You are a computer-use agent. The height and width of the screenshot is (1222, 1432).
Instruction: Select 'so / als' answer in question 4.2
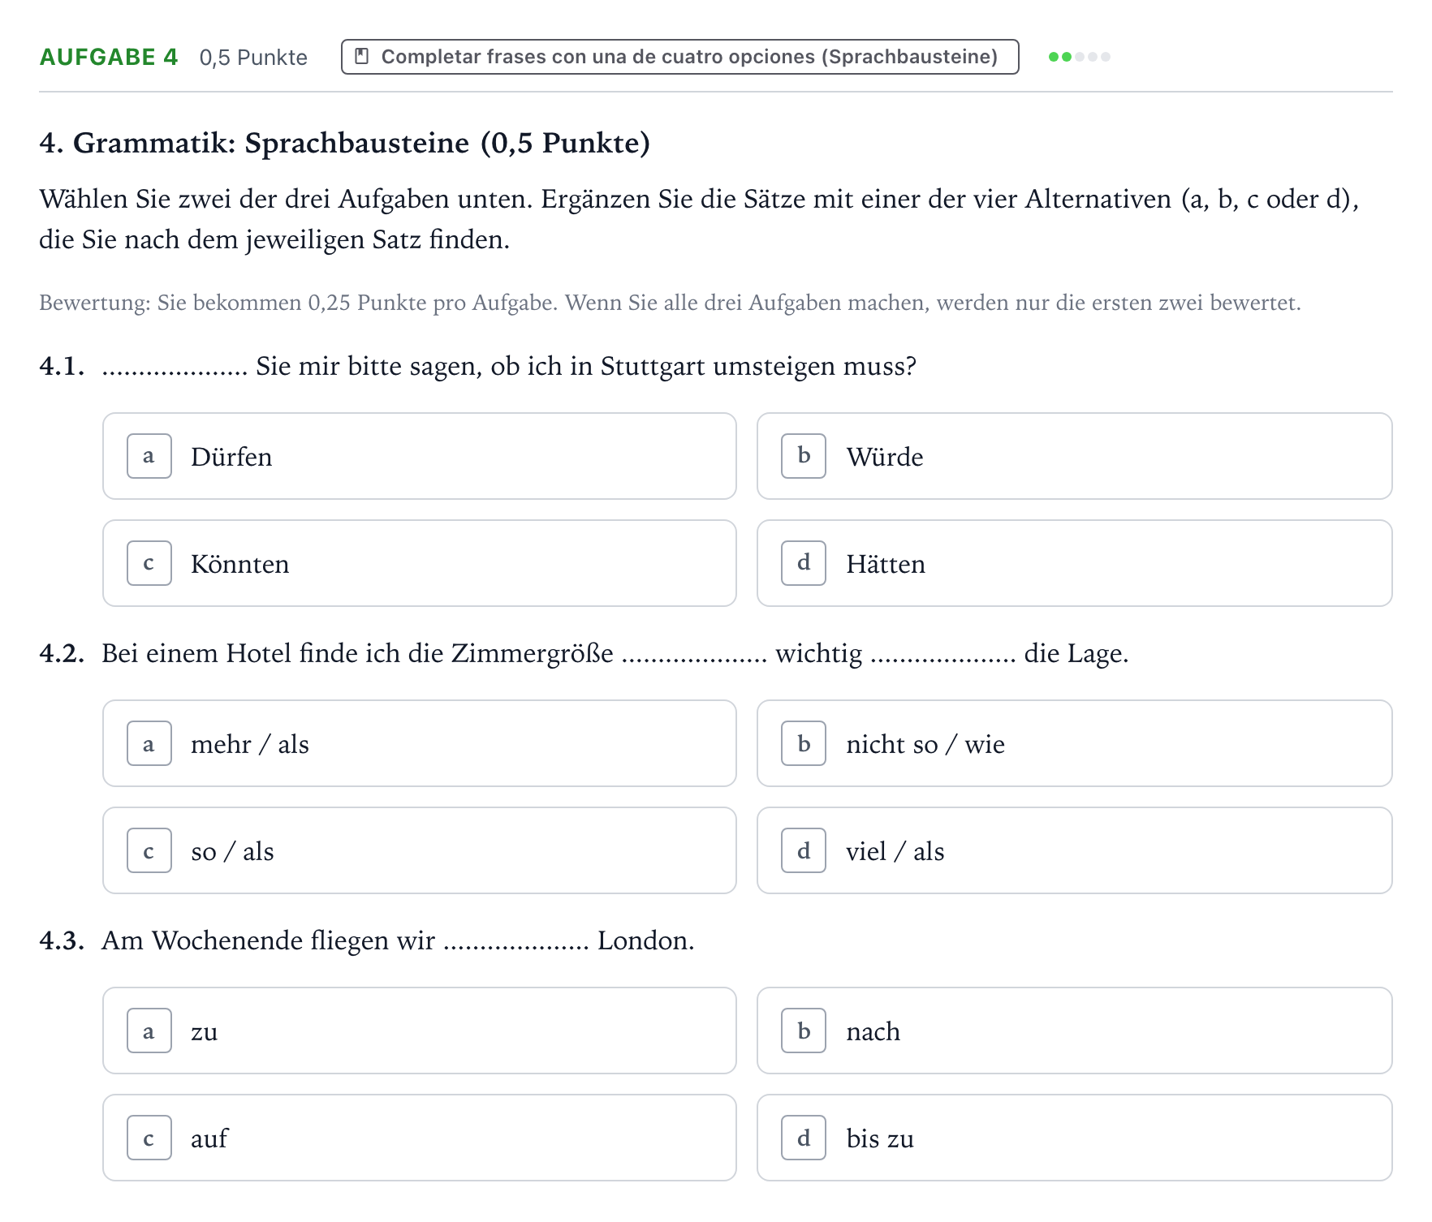click(420, 850)
